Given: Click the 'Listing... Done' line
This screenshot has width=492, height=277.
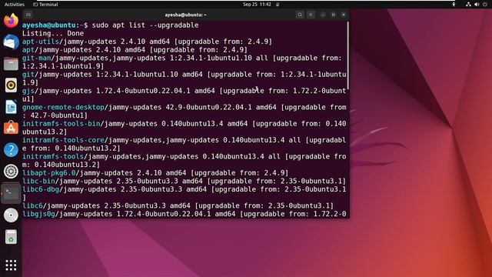Looking at the screenshot, I should (x=53, y=33).
